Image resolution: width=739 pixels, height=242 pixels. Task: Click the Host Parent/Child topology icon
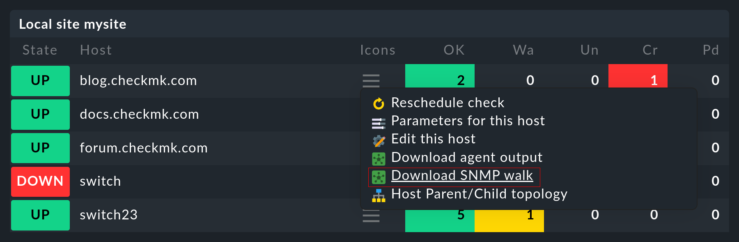tap(379, 196)
